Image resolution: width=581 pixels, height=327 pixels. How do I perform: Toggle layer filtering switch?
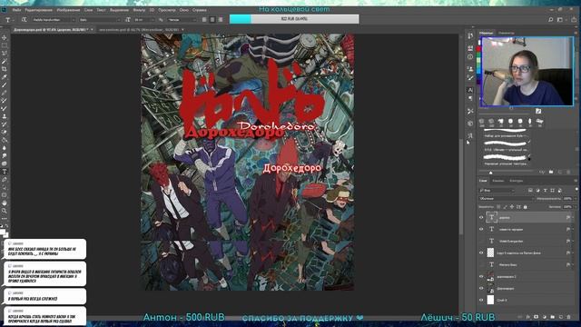point(576,190)
